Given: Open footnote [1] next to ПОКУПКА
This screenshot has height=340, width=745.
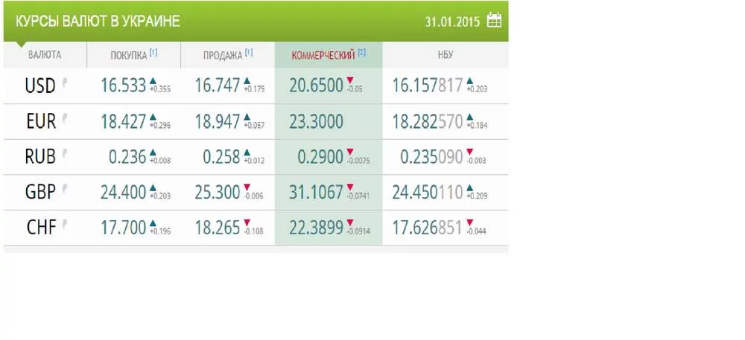Looking at the screenshot, I should click(x=153, y=53).
